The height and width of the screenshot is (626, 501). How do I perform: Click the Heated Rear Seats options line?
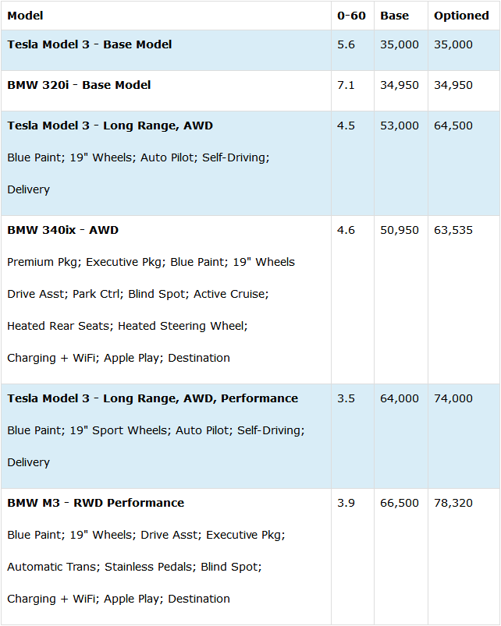(x=127, y=326)
